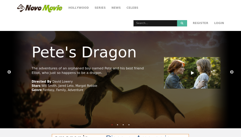Go to the News section
241x137 pixels.
[x=116, y=8]
